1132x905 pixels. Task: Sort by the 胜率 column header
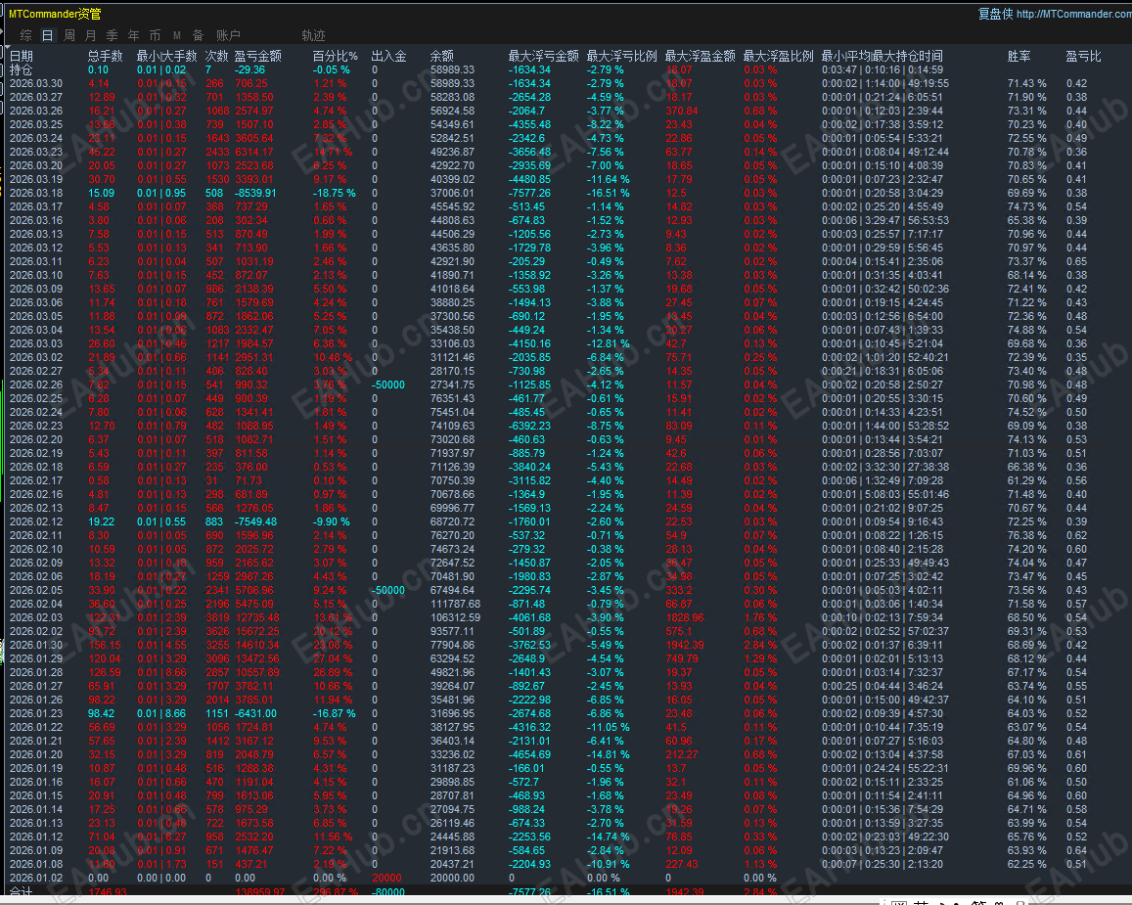(1019, 56)
